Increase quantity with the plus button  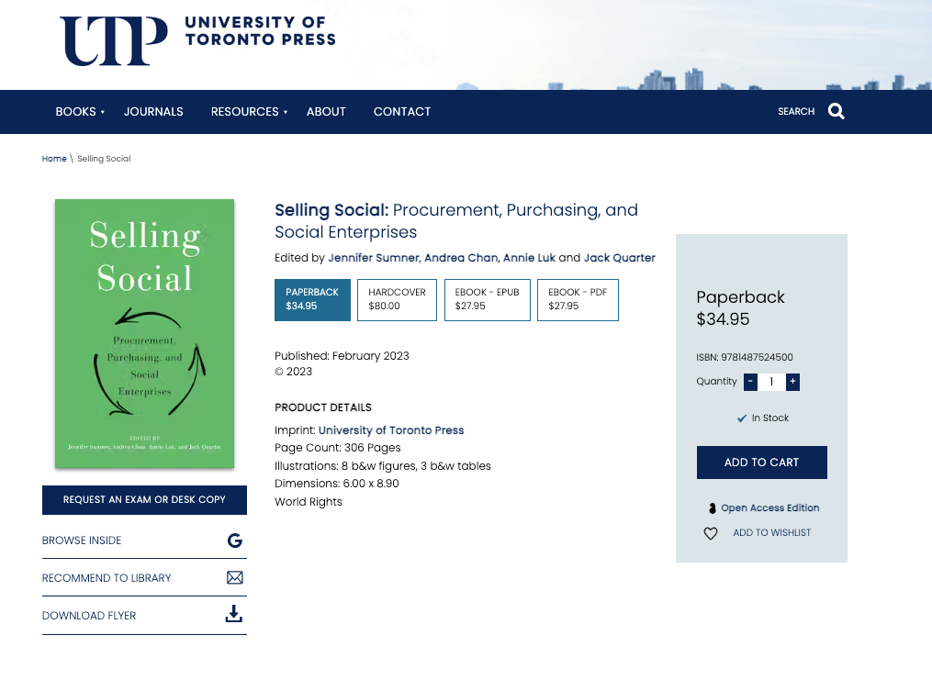792,381
